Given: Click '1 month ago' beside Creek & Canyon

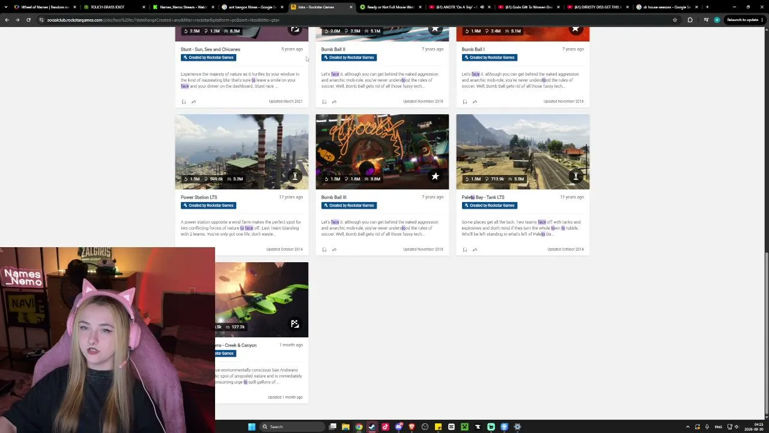Looking at the screenshot, I should coord(291,345).
